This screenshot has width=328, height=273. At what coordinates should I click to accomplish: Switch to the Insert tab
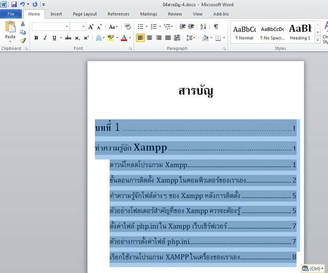click(x=57, y=14)
